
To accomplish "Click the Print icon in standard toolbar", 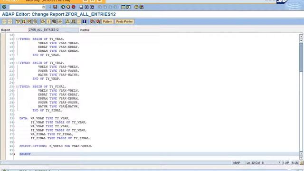I will [81, 7].
